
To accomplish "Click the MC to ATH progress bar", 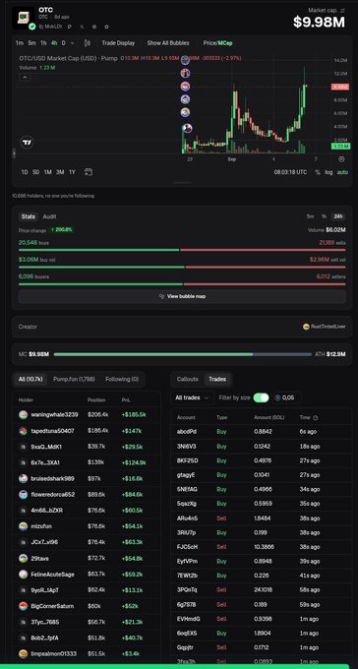I will click(x=183, y=354).
